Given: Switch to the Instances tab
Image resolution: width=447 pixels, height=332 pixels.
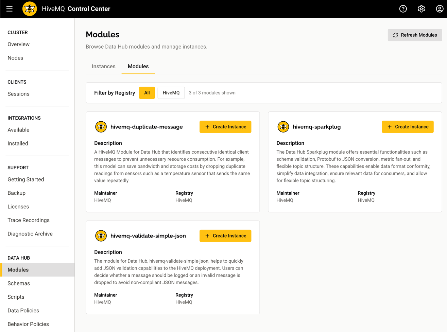Looking at the screenshot, I should [103, 66].
